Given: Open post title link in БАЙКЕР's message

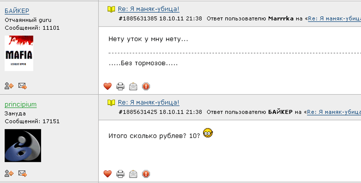Looking at the screenshot, I should coord(148,9).
